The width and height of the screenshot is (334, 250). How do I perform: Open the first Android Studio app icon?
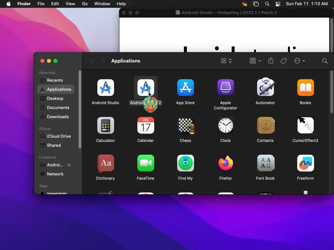(x=105, y=88)
